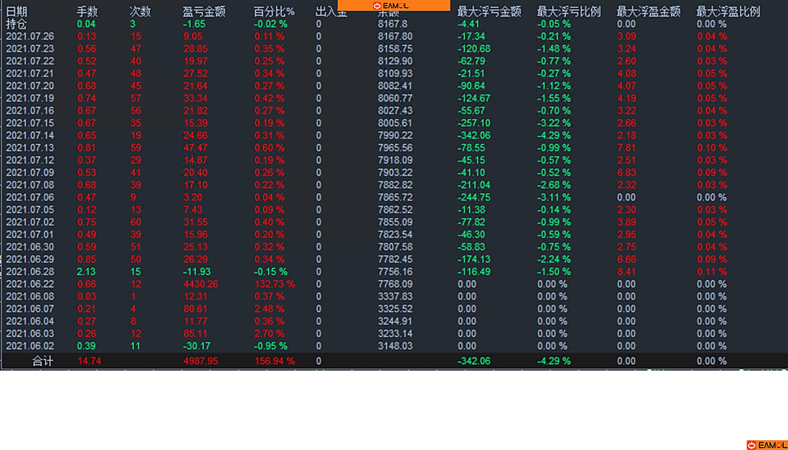The height and width of the screenshot is (450, 788).
Task: Click the 手数 column header
Action: click(x=87, y=12)
